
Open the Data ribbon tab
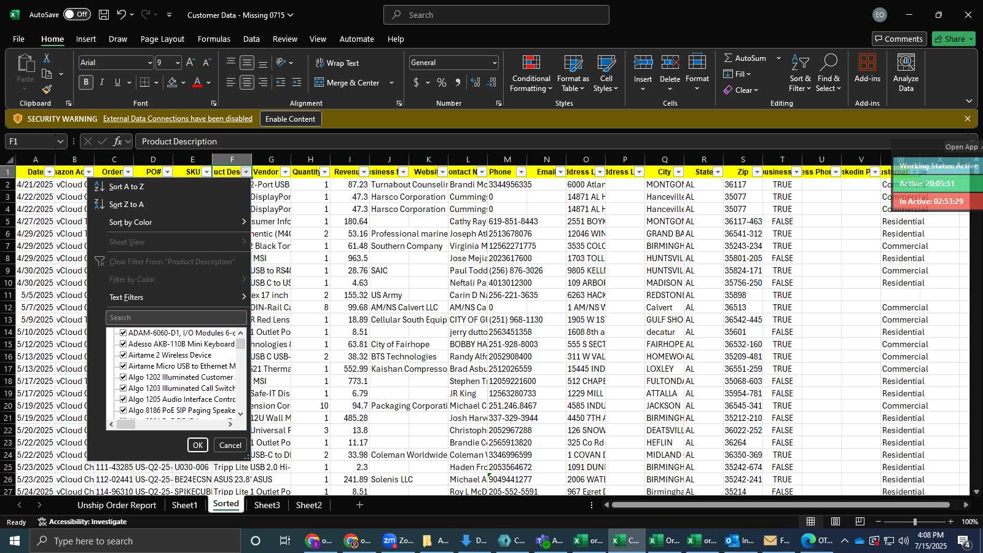[251, 39]
